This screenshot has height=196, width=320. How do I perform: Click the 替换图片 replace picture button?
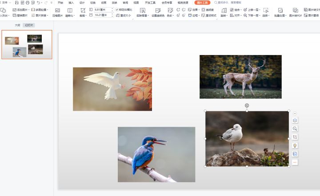[20, 15]
